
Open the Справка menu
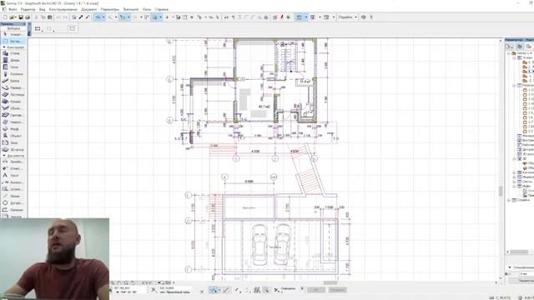click(x=161, y=9)
